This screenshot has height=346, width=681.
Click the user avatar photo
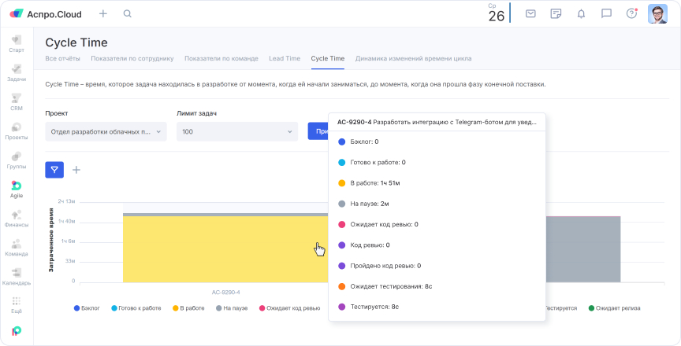point(657,14)
